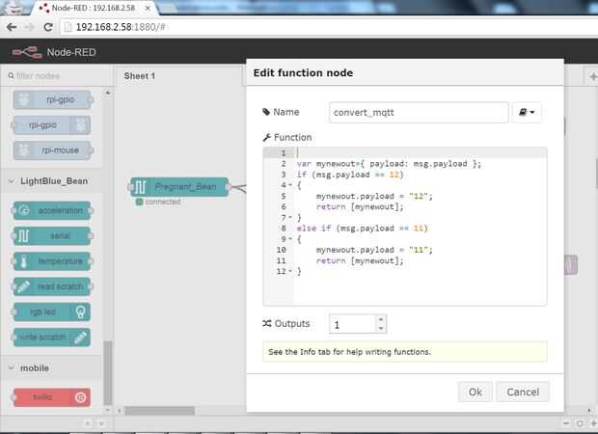
Task: Select the read scratch Bean node
Action: click(x=52, y=286)
